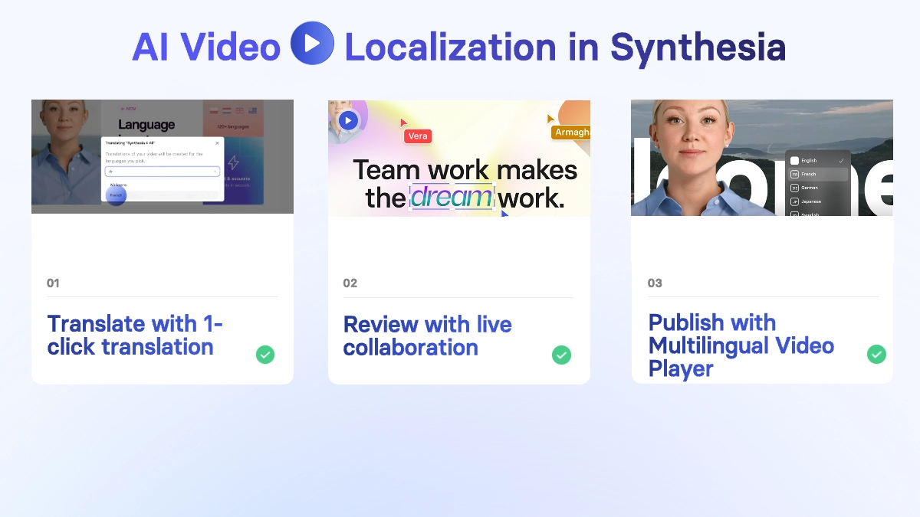Click the orange cursor arrow above Armaghan
The image size is (920, 517).
pos(550,119)
